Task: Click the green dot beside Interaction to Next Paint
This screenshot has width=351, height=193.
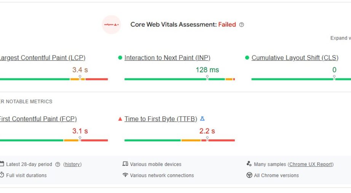Action: (x=120, y=58)
